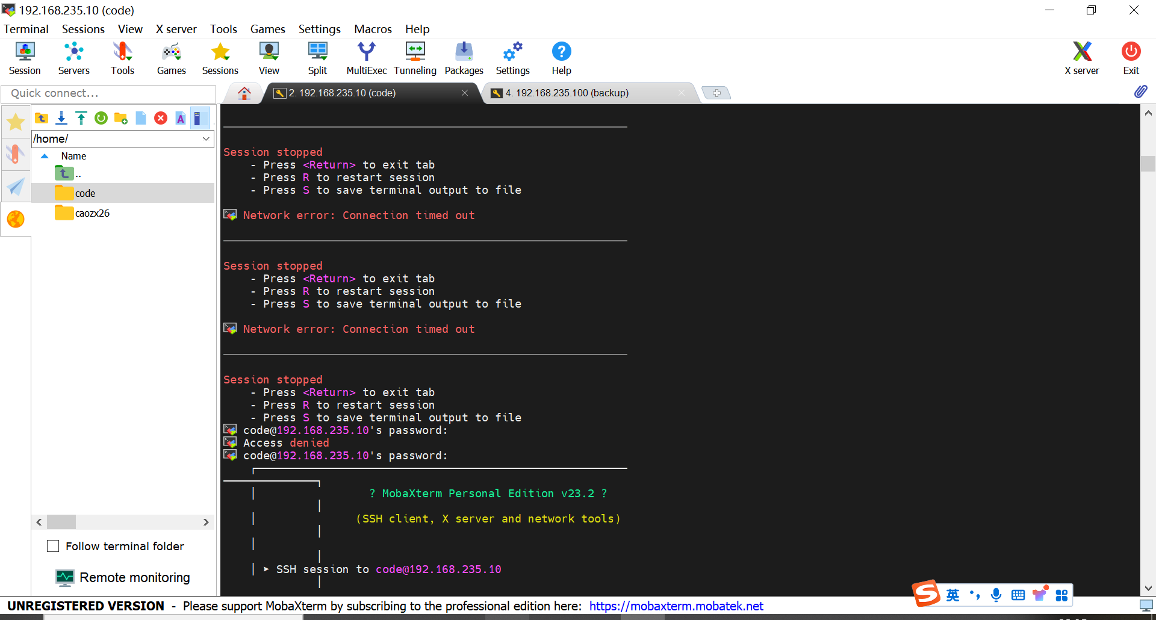Open the X server menu
The image size is (1156, 620).
(x=176, y=29)
